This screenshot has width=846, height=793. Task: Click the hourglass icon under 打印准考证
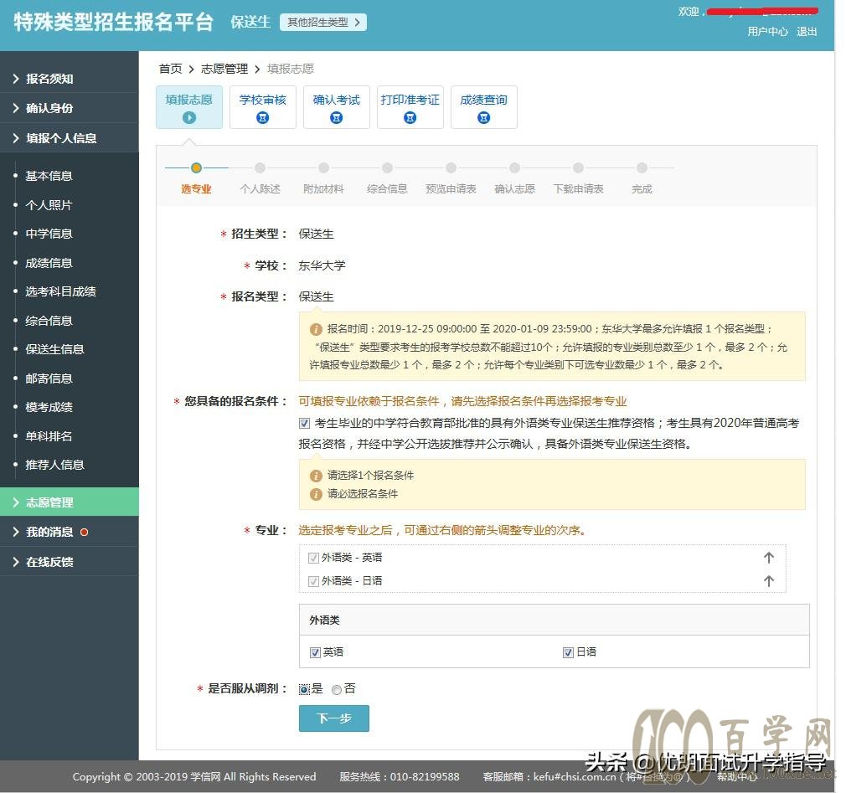pos(410,117)
